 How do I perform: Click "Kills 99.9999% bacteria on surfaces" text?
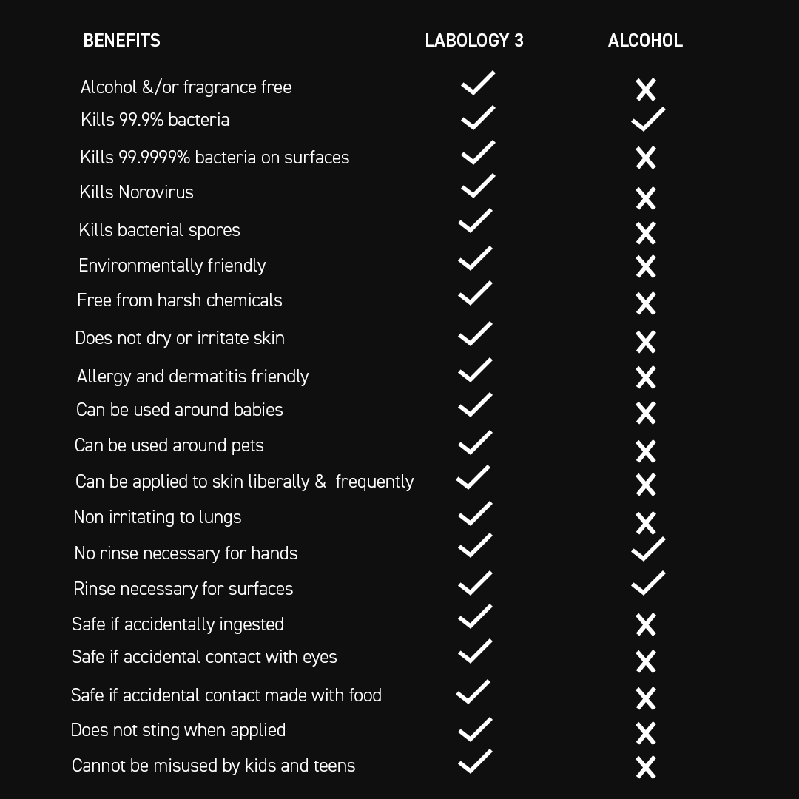tap(215, 158)
